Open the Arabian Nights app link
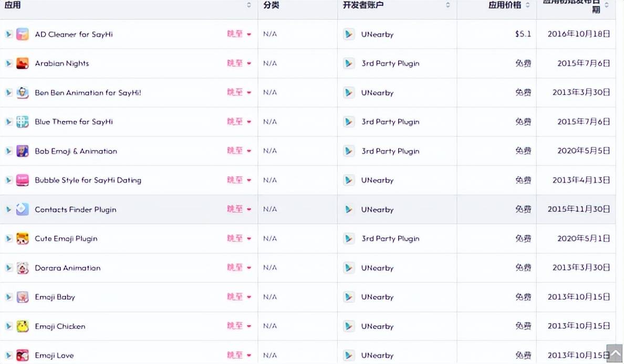 point(61,63)
